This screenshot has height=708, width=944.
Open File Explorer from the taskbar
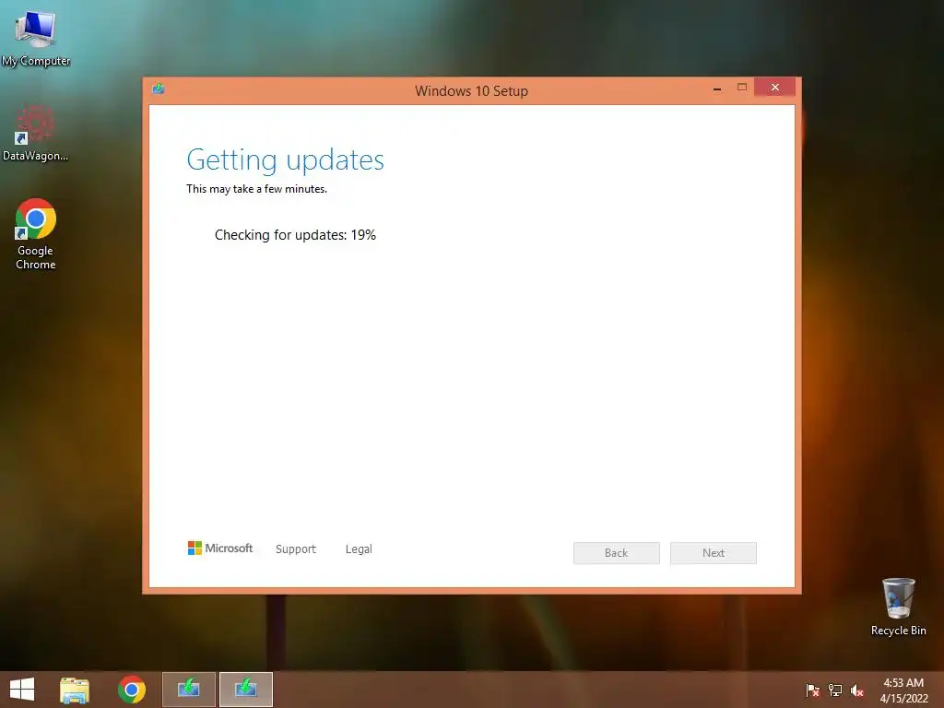click(x=75, y=690)
